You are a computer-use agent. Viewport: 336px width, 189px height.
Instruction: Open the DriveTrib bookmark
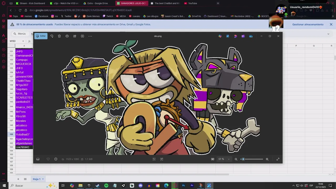pos(194,16)
